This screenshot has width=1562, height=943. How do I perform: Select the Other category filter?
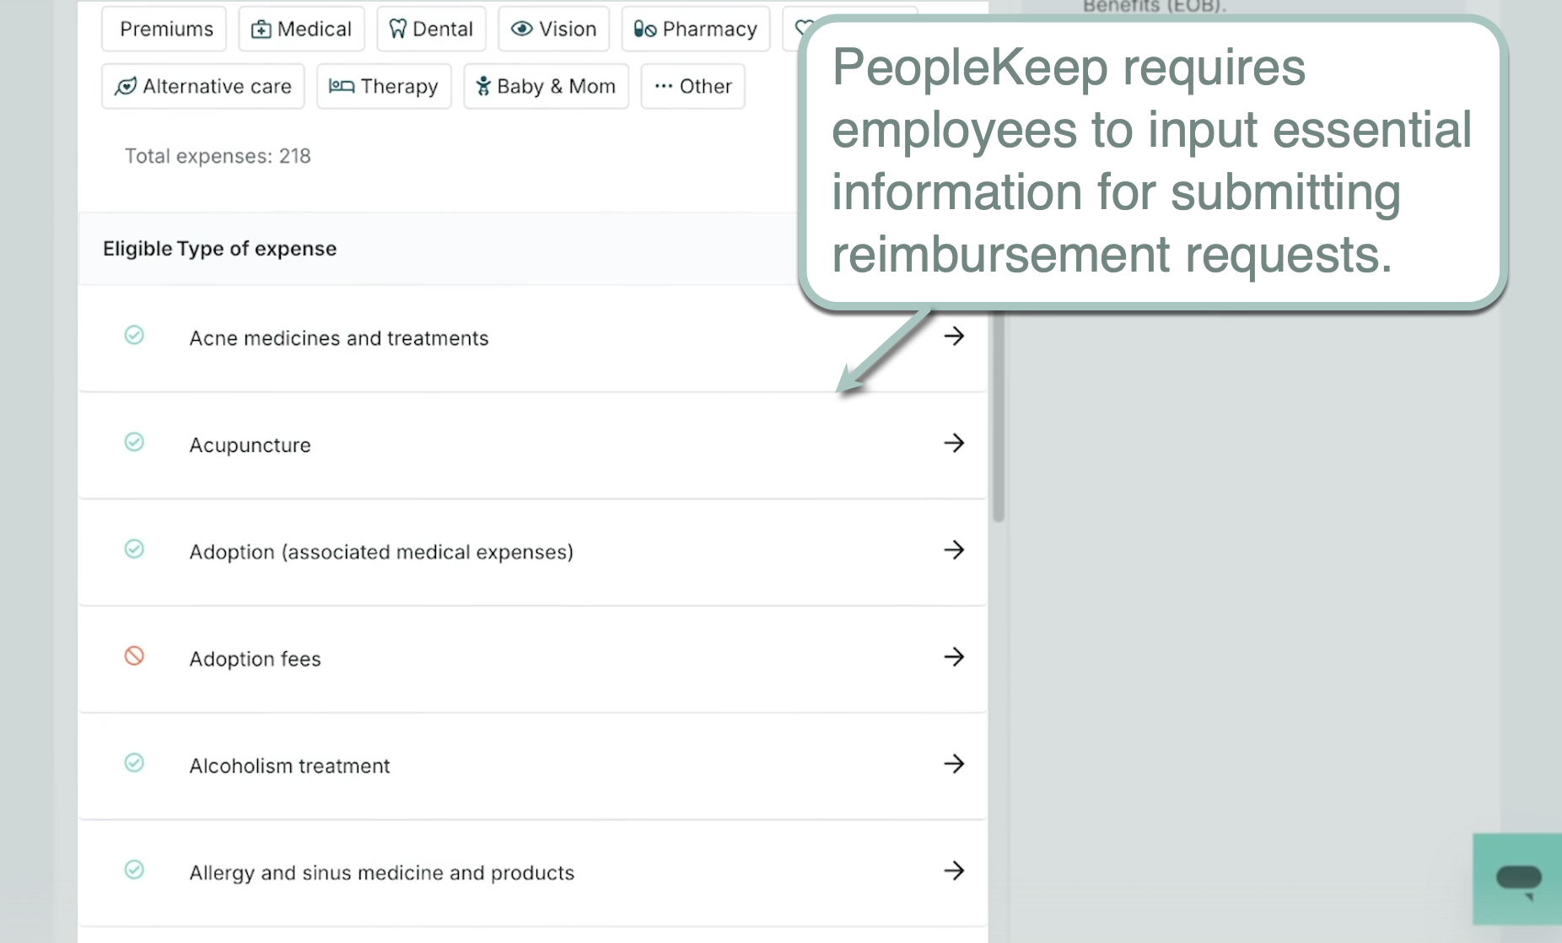click(693, 86)
